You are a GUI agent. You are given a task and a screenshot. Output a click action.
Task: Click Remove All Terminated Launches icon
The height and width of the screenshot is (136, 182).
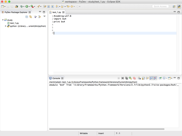pyautogui.click(x=126, y=78)
